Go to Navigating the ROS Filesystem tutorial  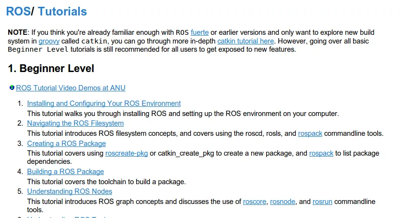[75, 123]
